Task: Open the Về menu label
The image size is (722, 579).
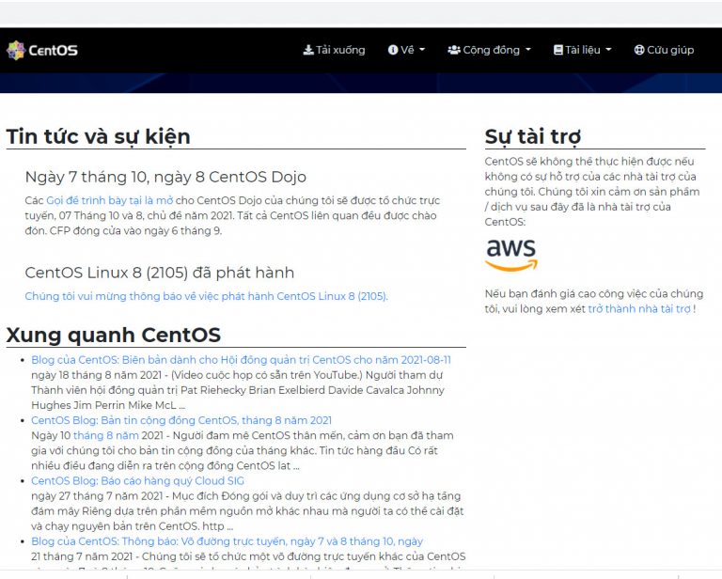Action: point(407,50)
